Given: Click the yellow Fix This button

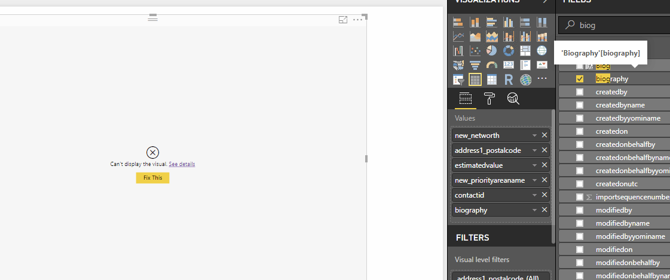Looking at the screenshot, I should click(152, 178).
